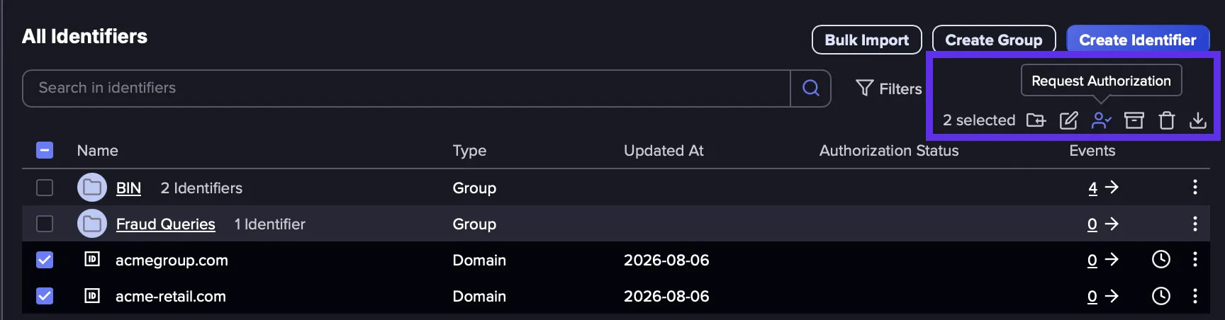Image resolution: width=1225 pixels, height=320 pixels.
Task: Click the acmegroup.com identifier icon
Action: coord(92,259)
